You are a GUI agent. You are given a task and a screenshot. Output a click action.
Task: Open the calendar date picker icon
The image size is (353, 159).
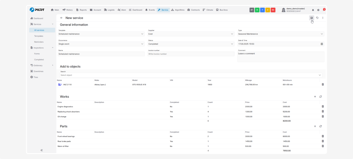322,44
